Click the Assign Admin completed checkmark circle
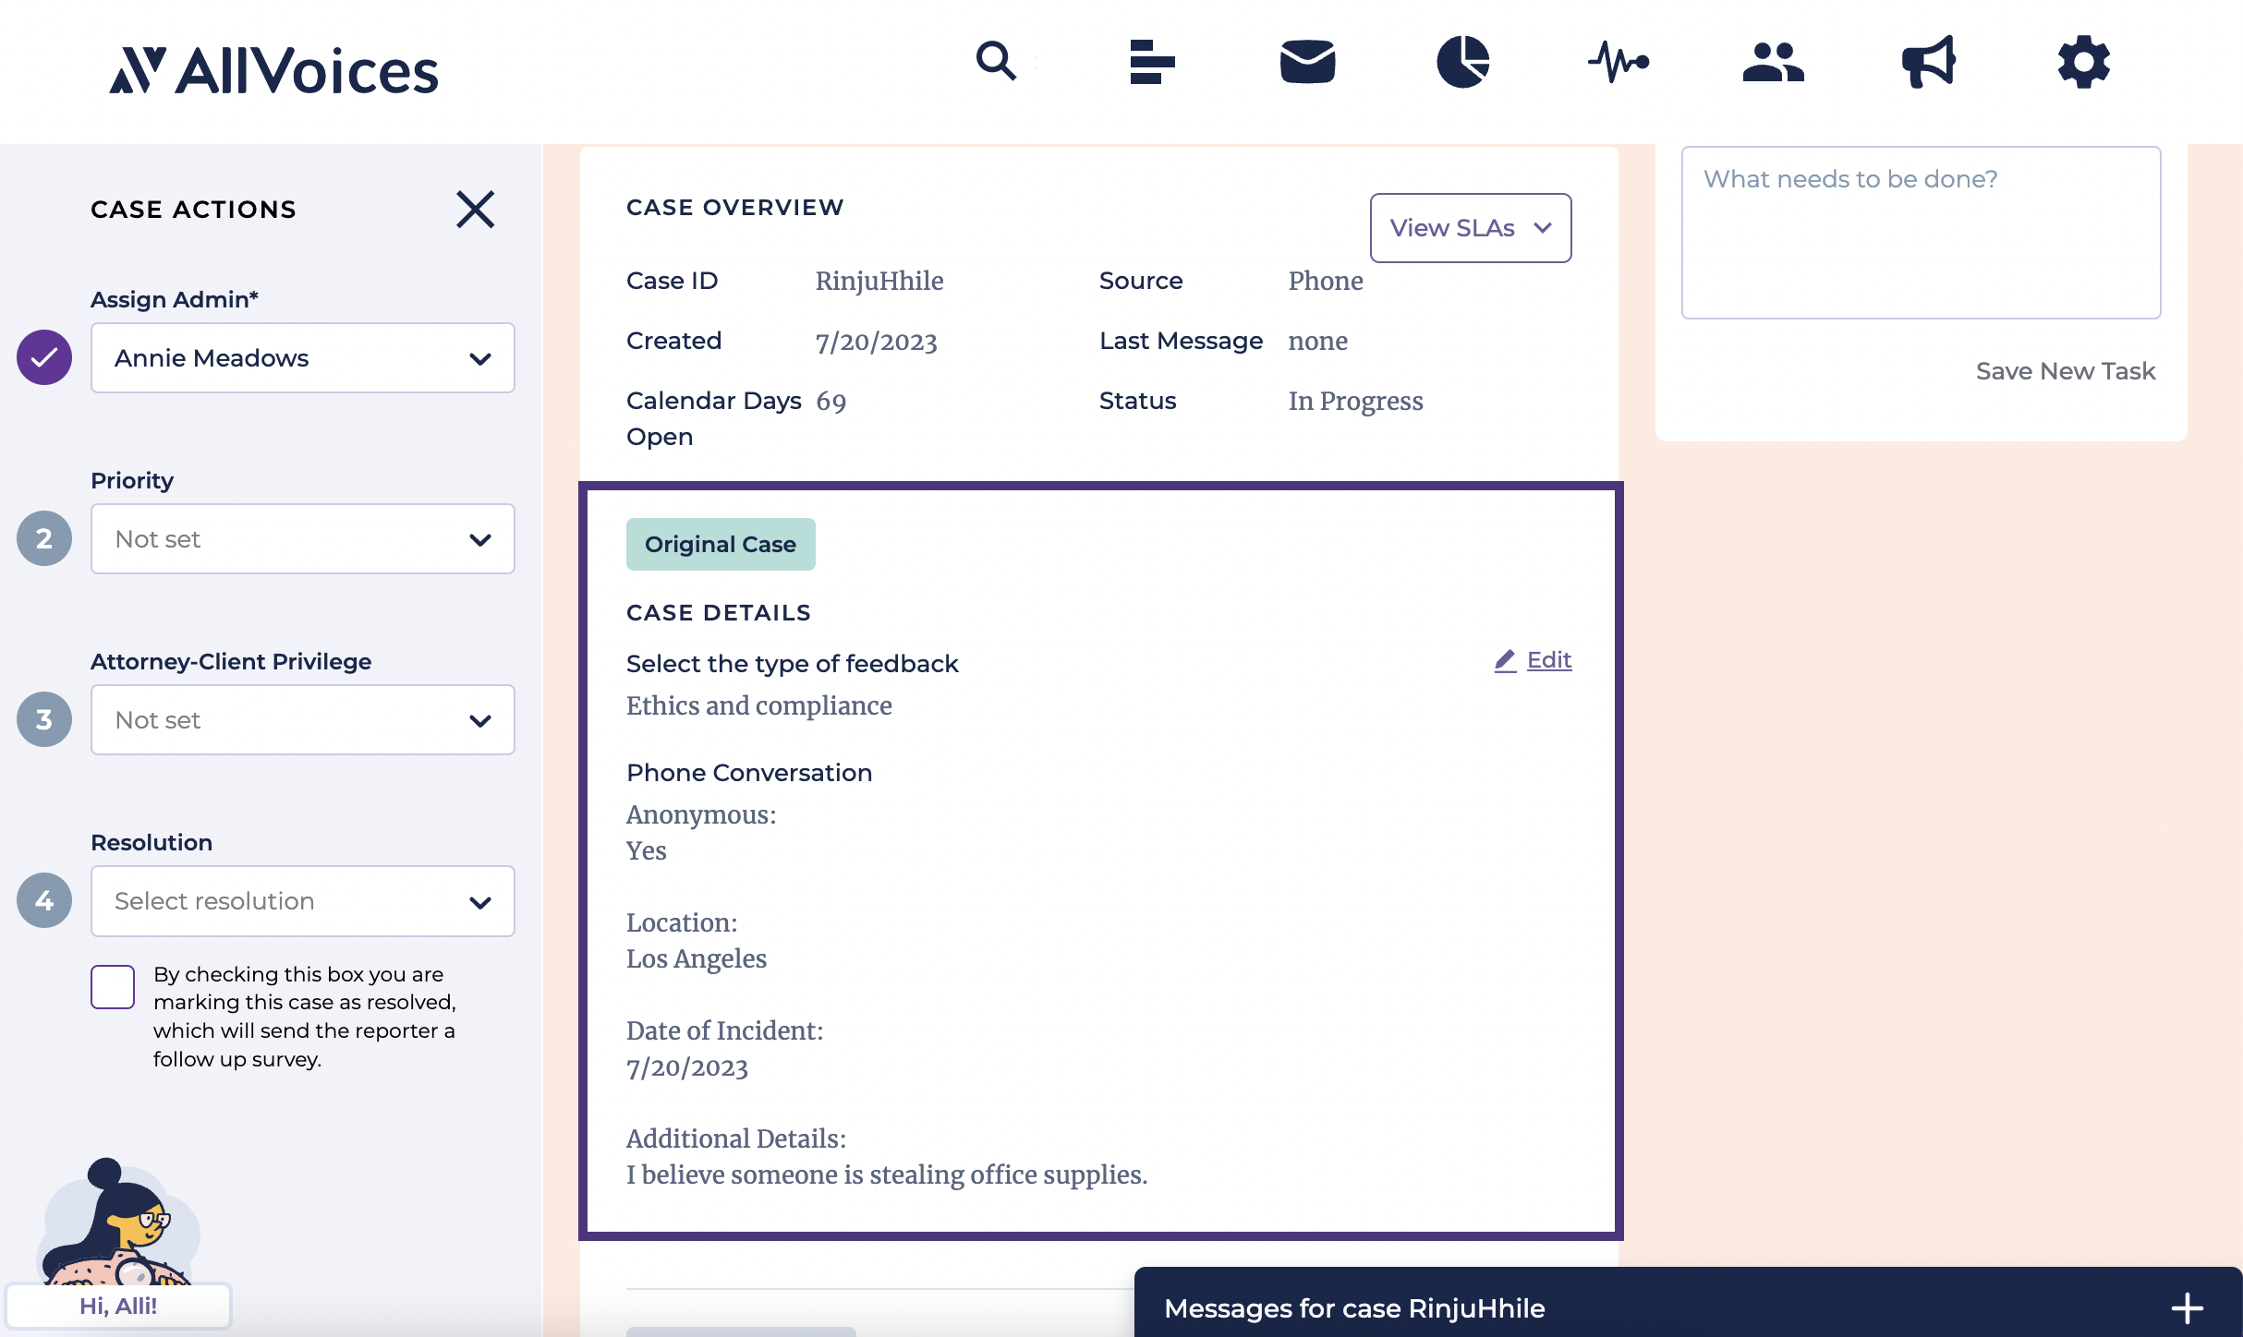Viewport: 2243px width, 1337px height. [44, 357]
